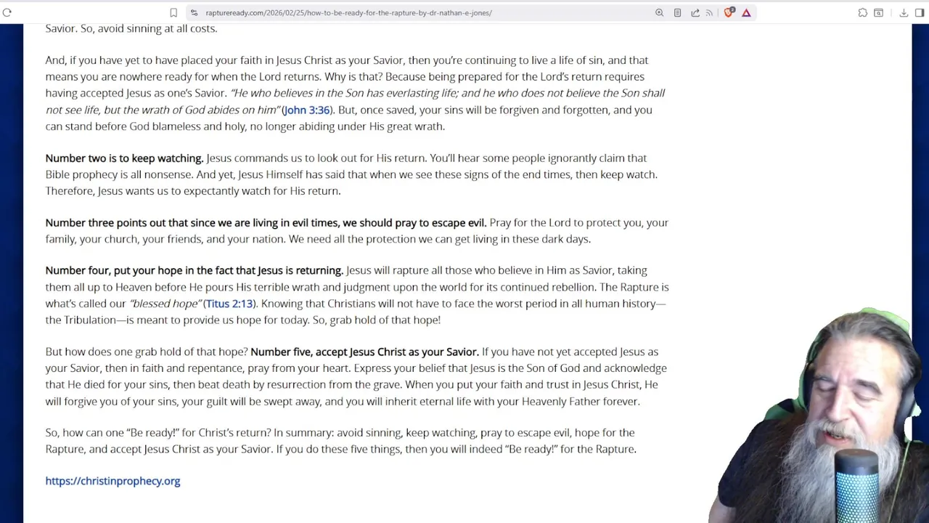Open the John 3:36 scripture link

tap(306, 110)
